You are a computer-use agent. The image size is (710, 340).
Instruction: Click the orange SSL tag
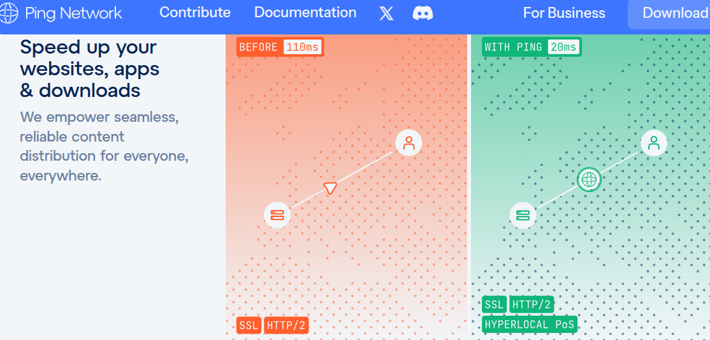click(x=249, y=325)
